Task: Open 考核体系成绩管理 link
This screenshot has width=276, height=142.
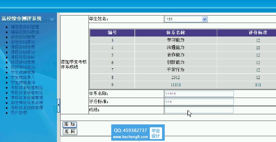Action: pyautogui.click(x=27, y=108)
